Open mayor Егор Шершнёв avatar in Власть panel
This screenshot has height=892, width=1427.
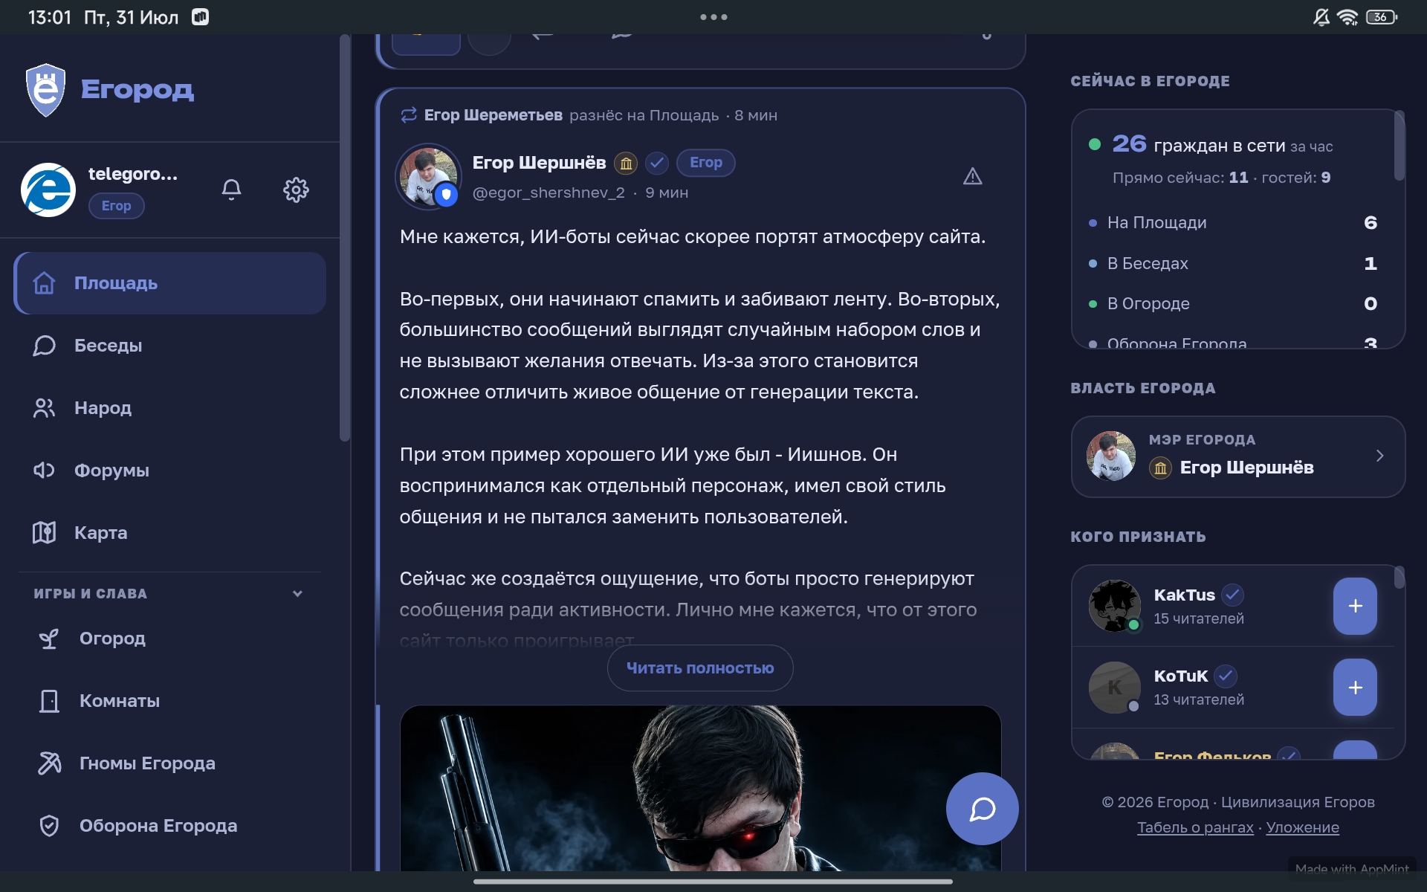tap(1110, 456)
